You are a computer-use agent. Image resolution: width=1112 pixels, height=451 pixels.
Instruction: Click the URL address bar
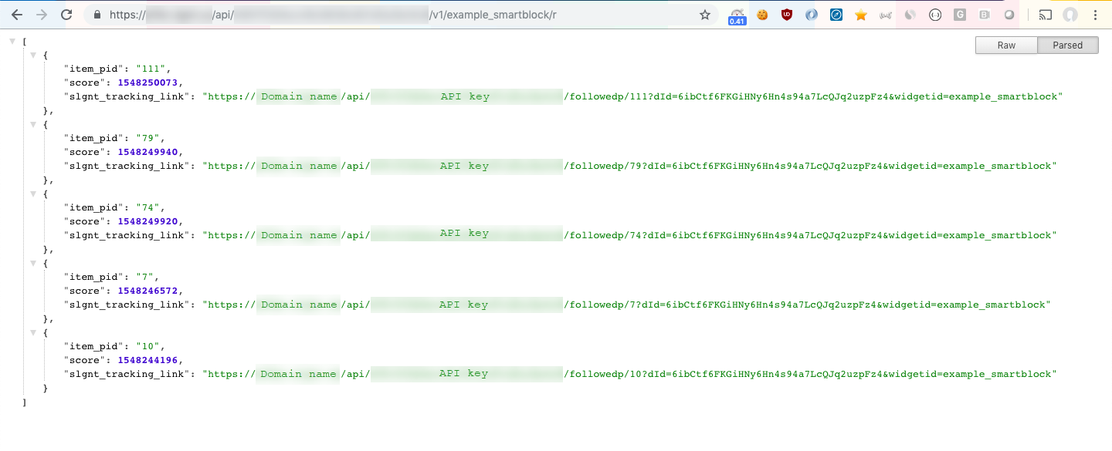pyautogui.click(x=386, y=15)
